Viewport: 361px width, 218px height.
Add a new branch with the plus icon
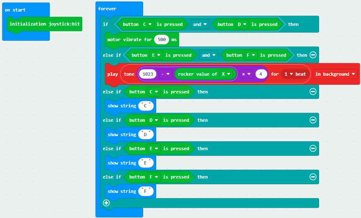(106, 203)
